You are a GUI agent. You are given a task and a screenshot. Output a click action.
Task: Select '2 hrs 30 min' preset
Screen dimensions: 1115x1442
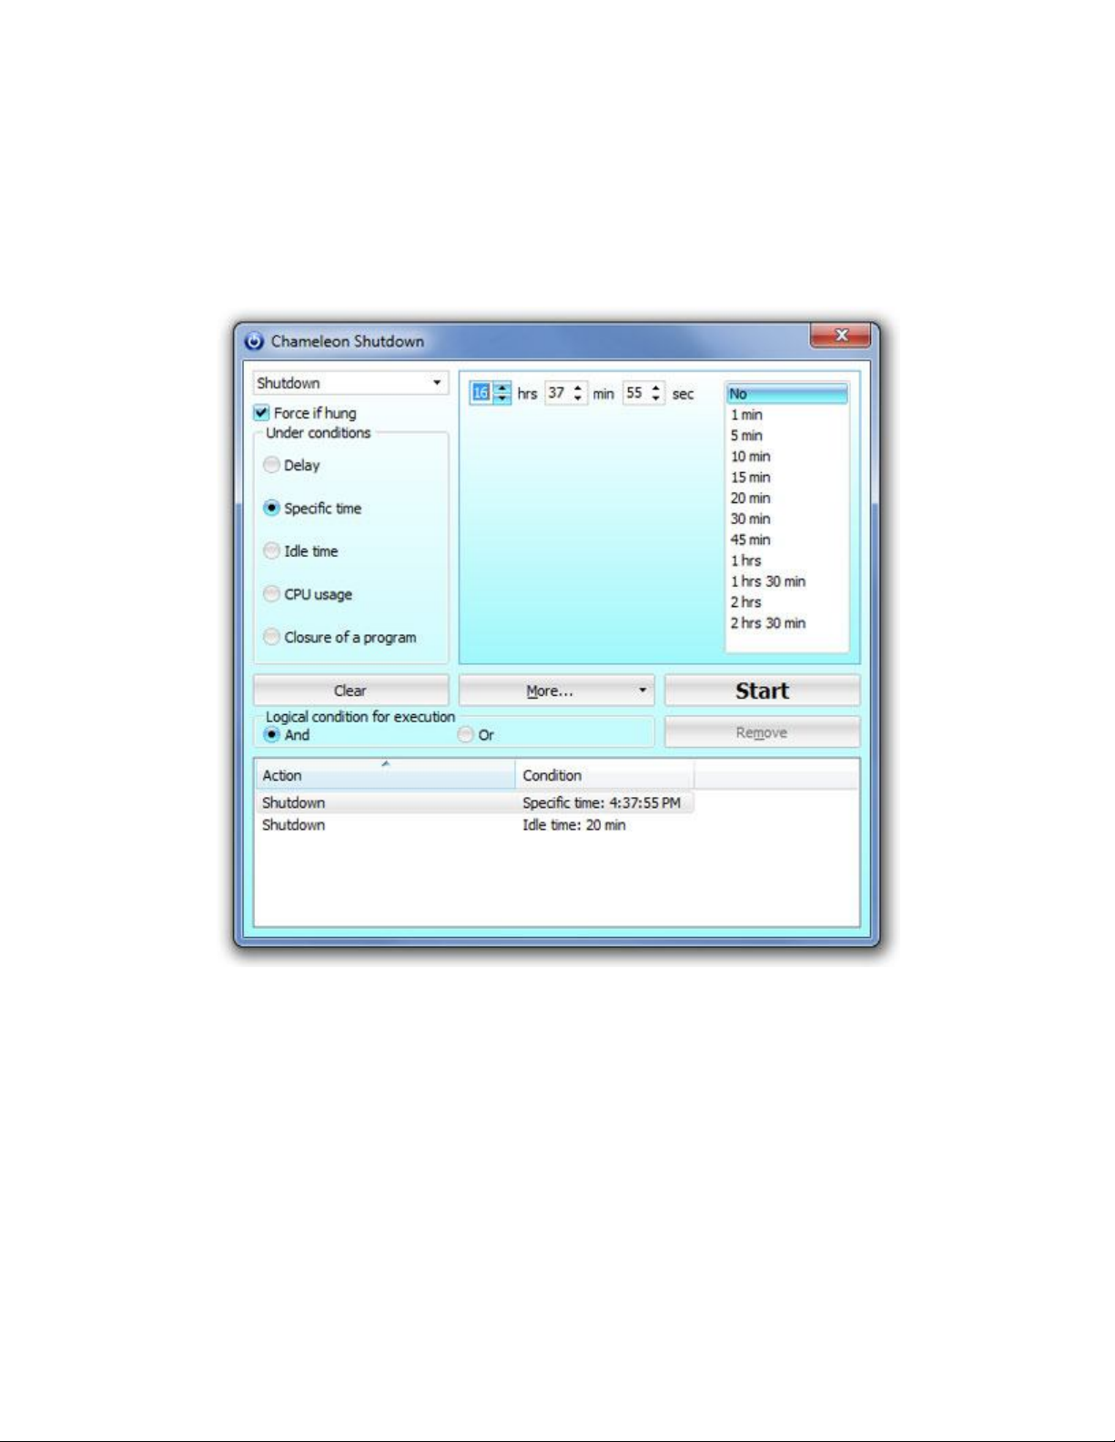click(787, 623)
